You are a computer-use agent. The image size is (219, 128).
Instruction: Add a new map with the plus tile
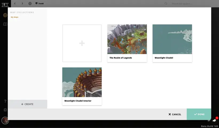click(x=82, y=43)
